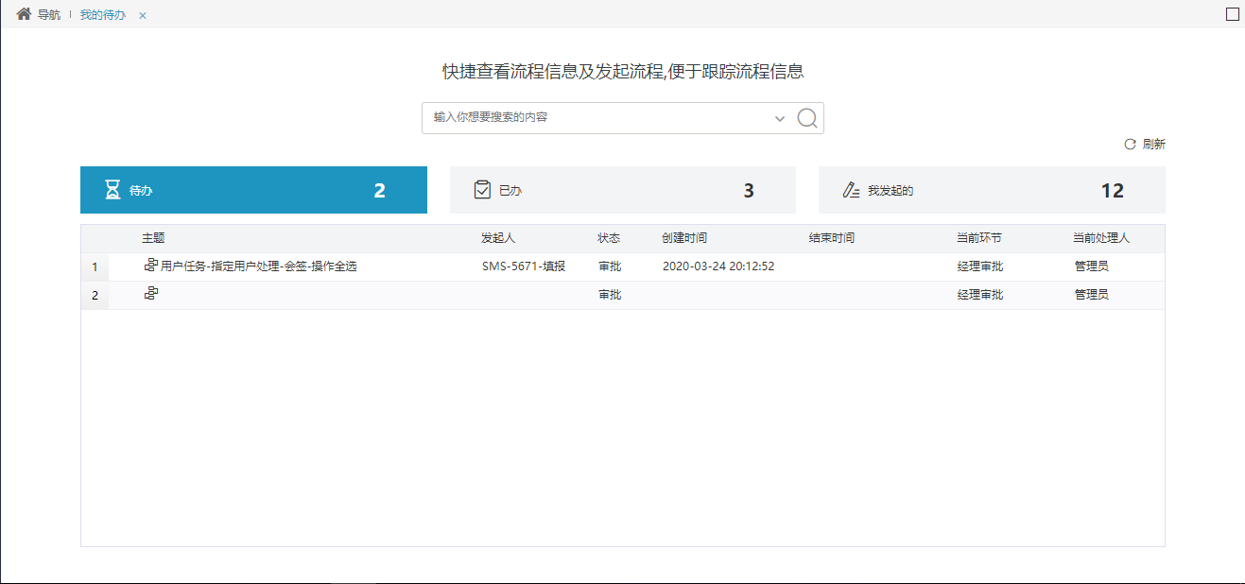1245x584 pixels.
Task: Select the 已办 card
Action: point(623,190)
